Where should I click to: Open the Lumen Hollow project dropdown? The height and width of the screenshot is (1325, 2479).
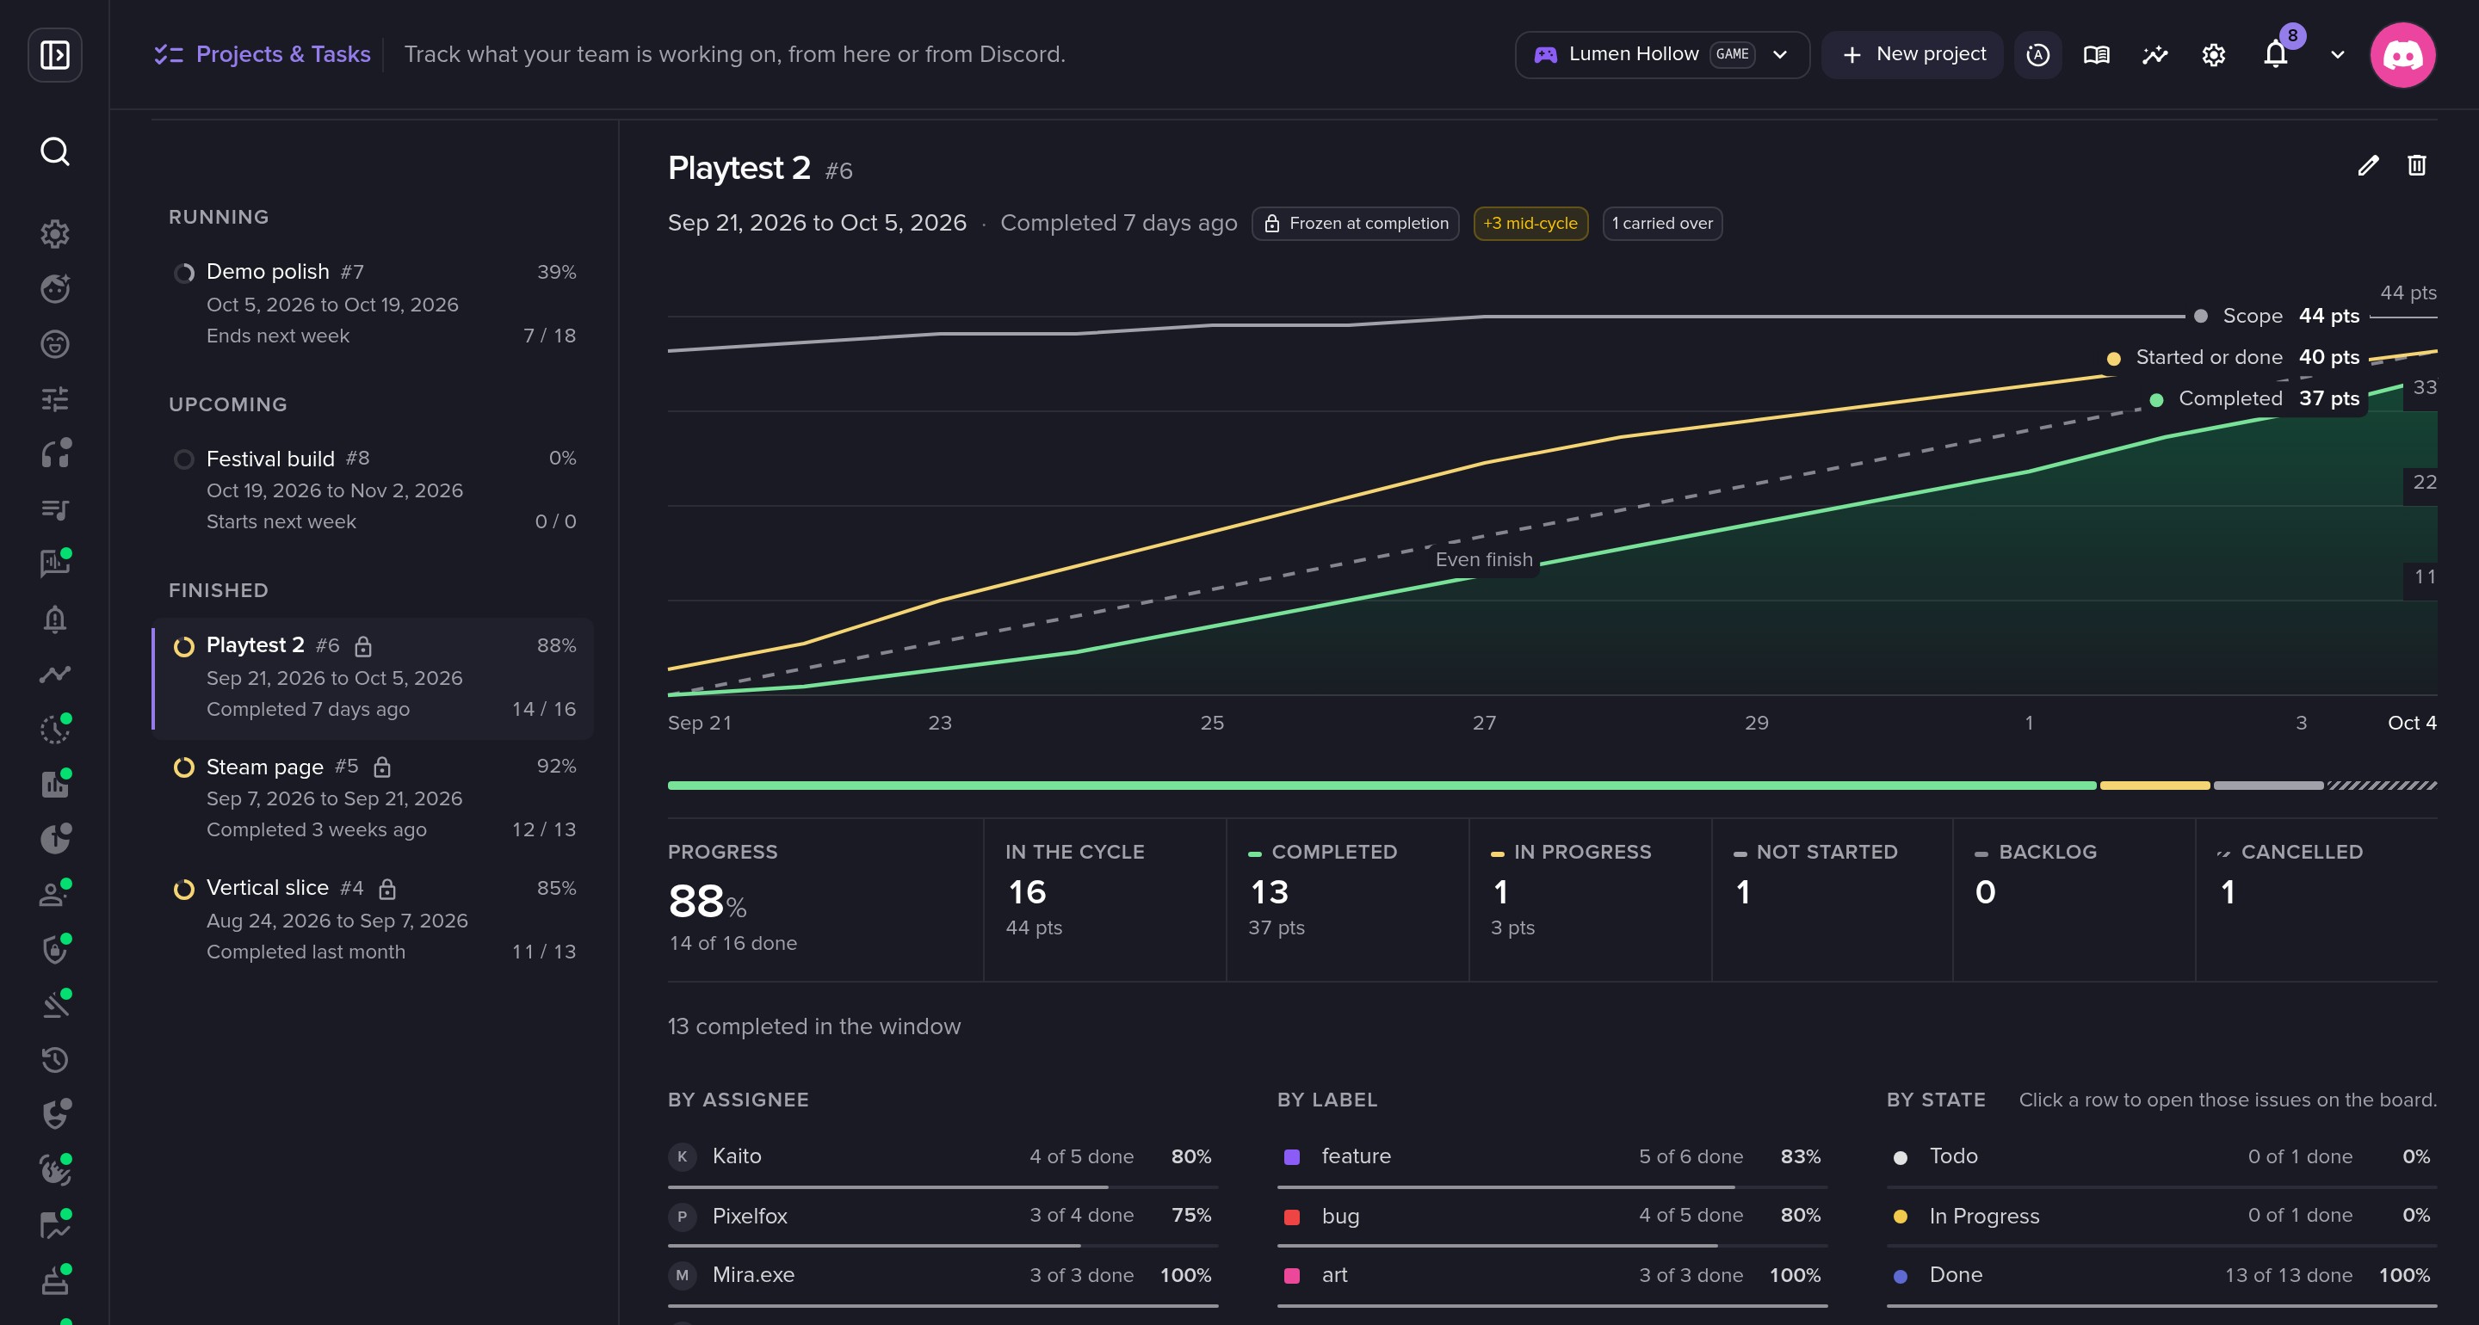(1662, 55)
